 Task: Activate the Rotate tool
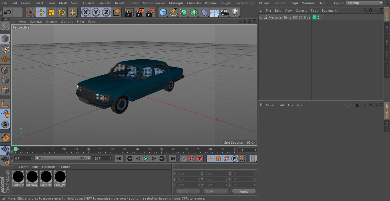[x=62, y=13]
